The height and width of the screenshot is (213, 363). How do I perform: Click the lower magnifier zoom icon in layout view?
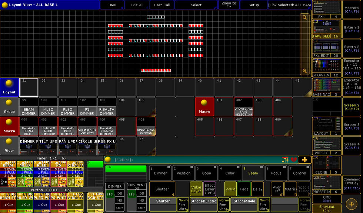pos(304,71)
